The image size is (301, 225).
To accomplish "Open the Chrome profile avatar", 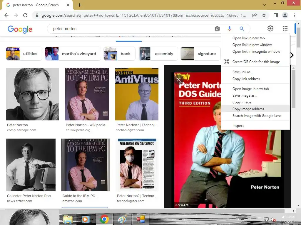I will [x=285, y=15].
